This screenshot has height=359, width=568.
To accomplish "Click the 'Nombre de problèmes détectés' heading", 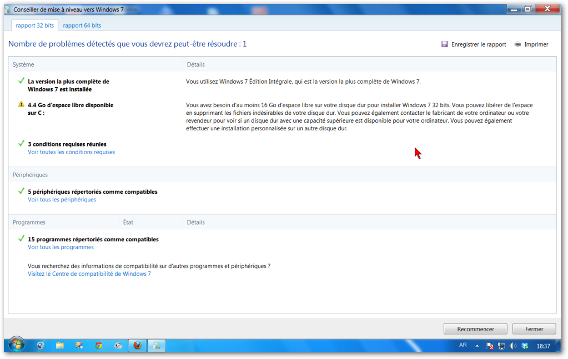I will [x=127, y=44].
